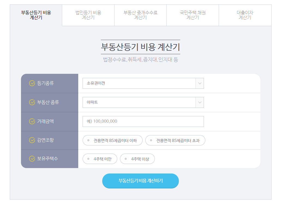Viewport: 283px width, 207px height.
Task: Choose the 4주택 미만 option
Action: (x=100, y=159)
